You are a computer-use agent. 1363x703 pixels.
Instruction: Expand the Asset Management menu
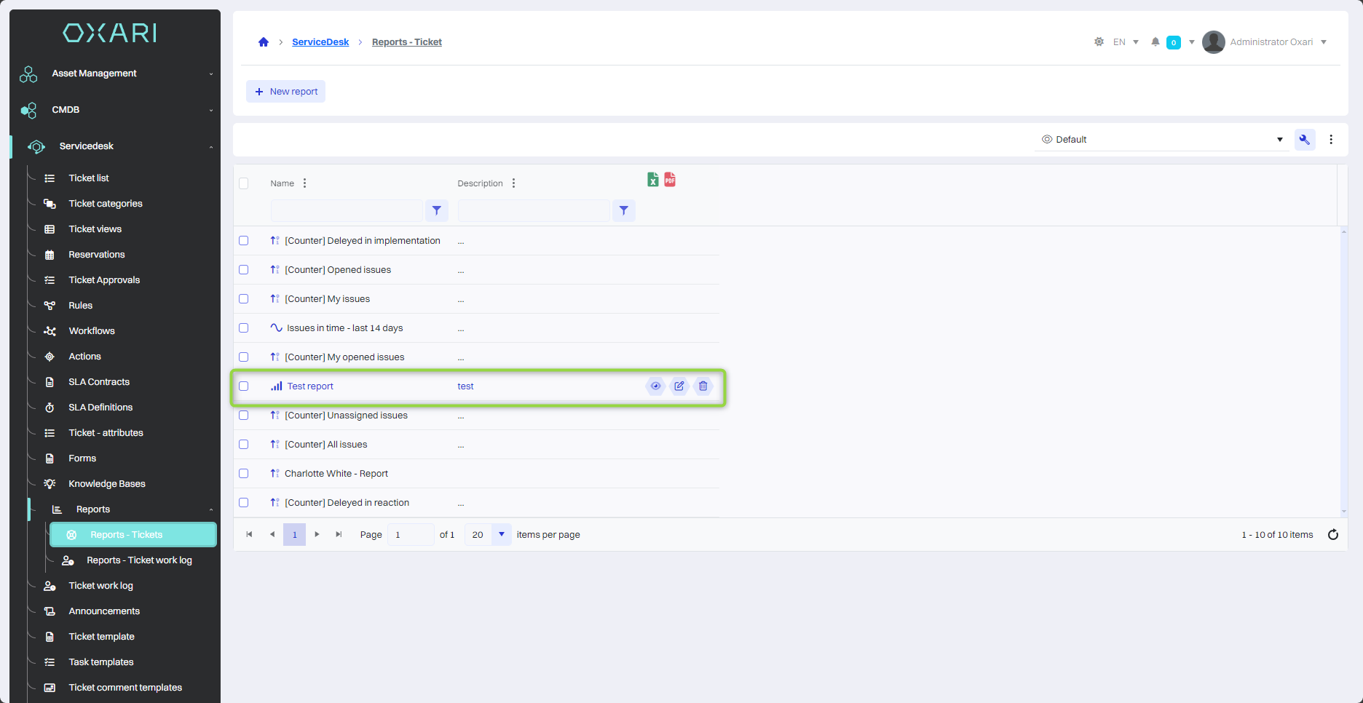point(116,74)
